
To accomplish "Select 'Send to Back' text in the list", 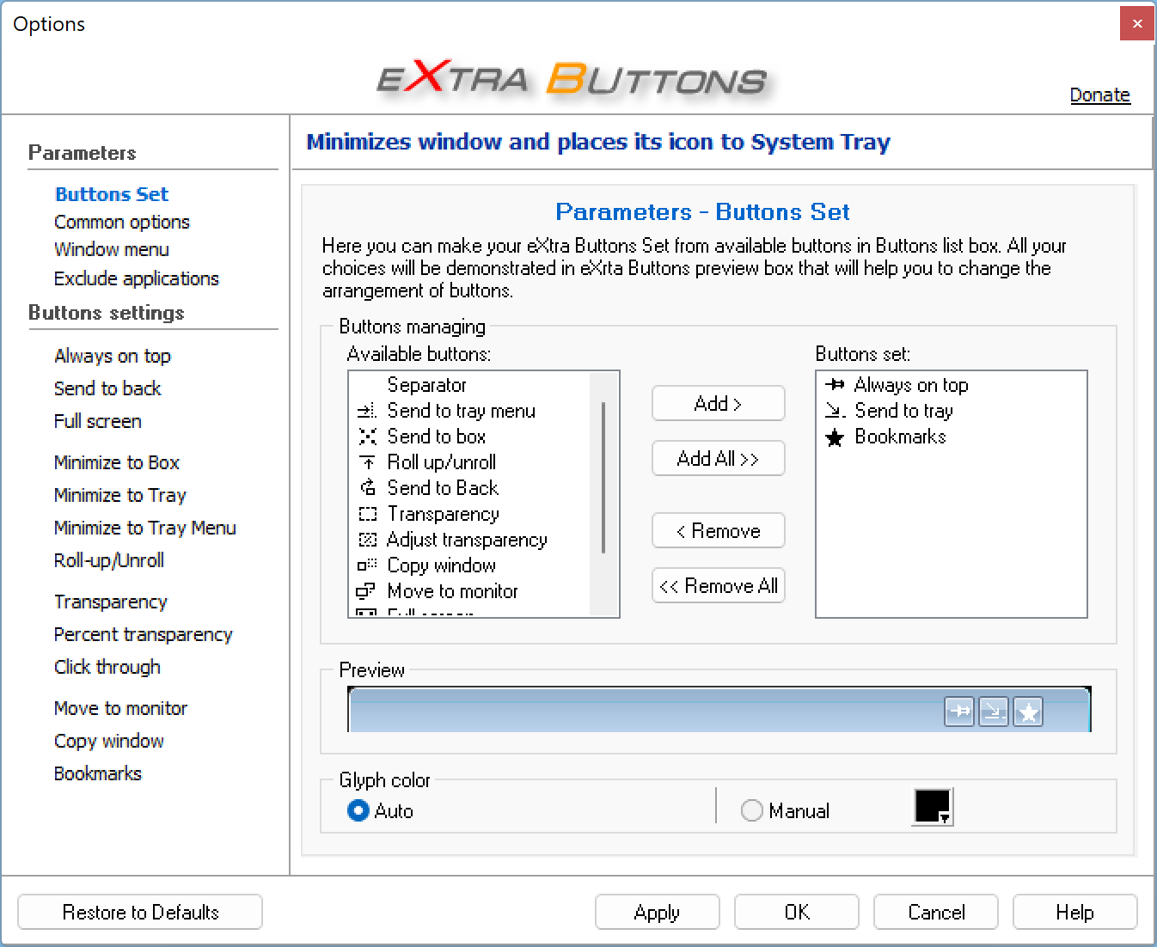I will click(443, 488).
